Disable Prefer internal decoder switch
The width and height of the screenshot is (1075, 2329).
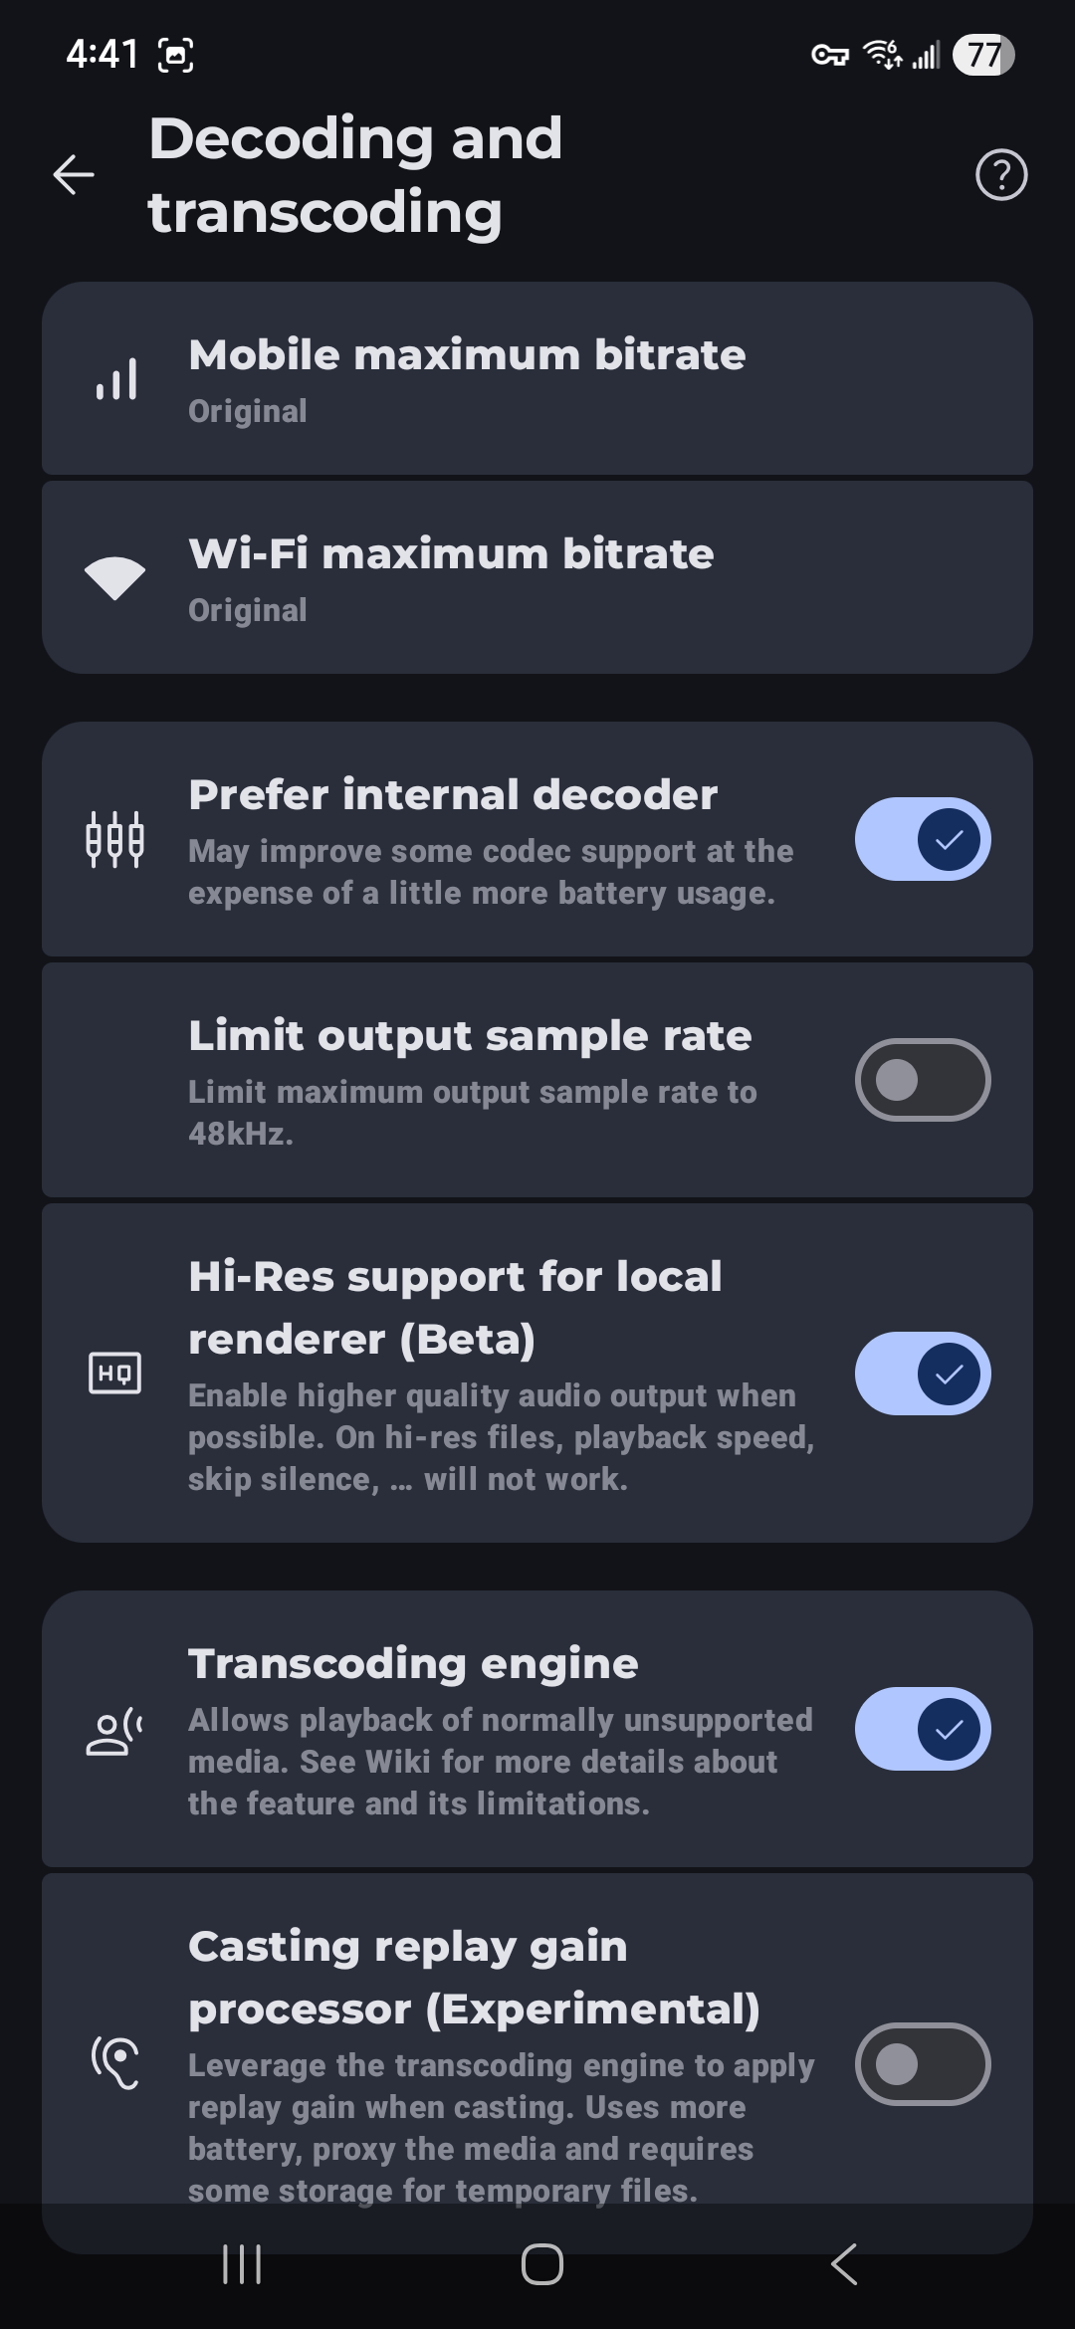click(922, 839)
